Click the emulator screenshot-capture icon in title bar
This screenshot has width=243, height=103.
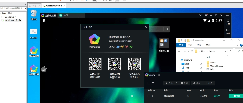click(x=200, y=15)
